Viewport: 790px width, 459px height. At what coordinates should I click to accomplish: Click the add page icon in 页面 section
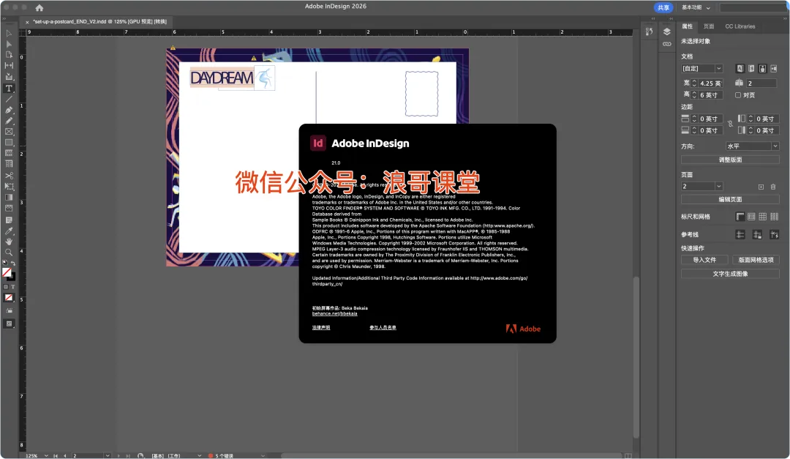[x=761, y=187]
